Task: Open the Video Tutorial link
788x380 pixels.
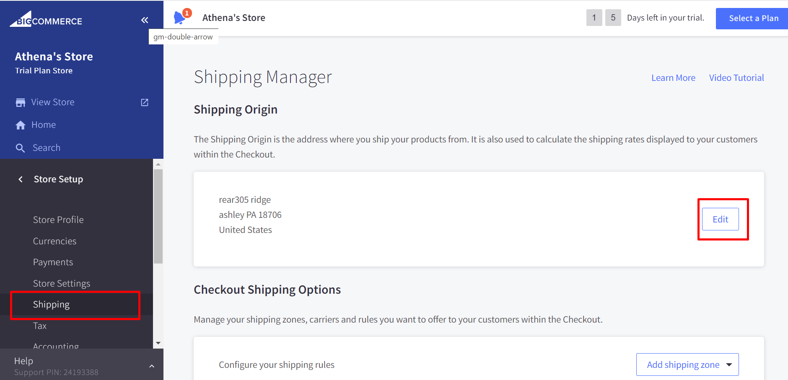Action: point(736,78)
